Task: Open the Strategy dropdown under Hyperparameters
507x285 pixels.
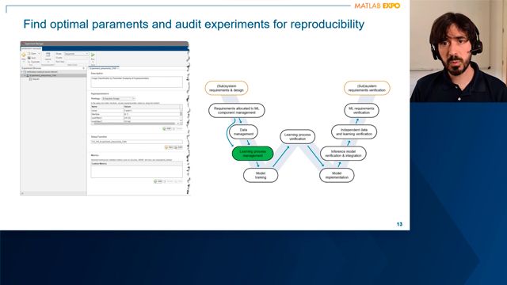Action: click(118, 98)
